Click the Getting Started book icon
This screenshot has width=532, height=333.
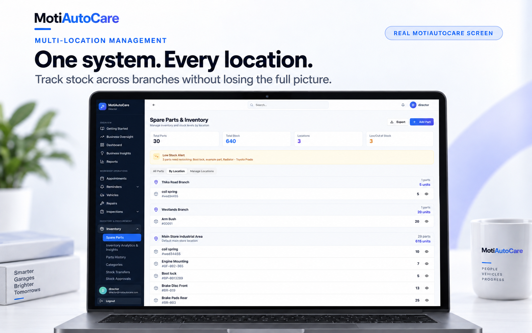[102, 129]
